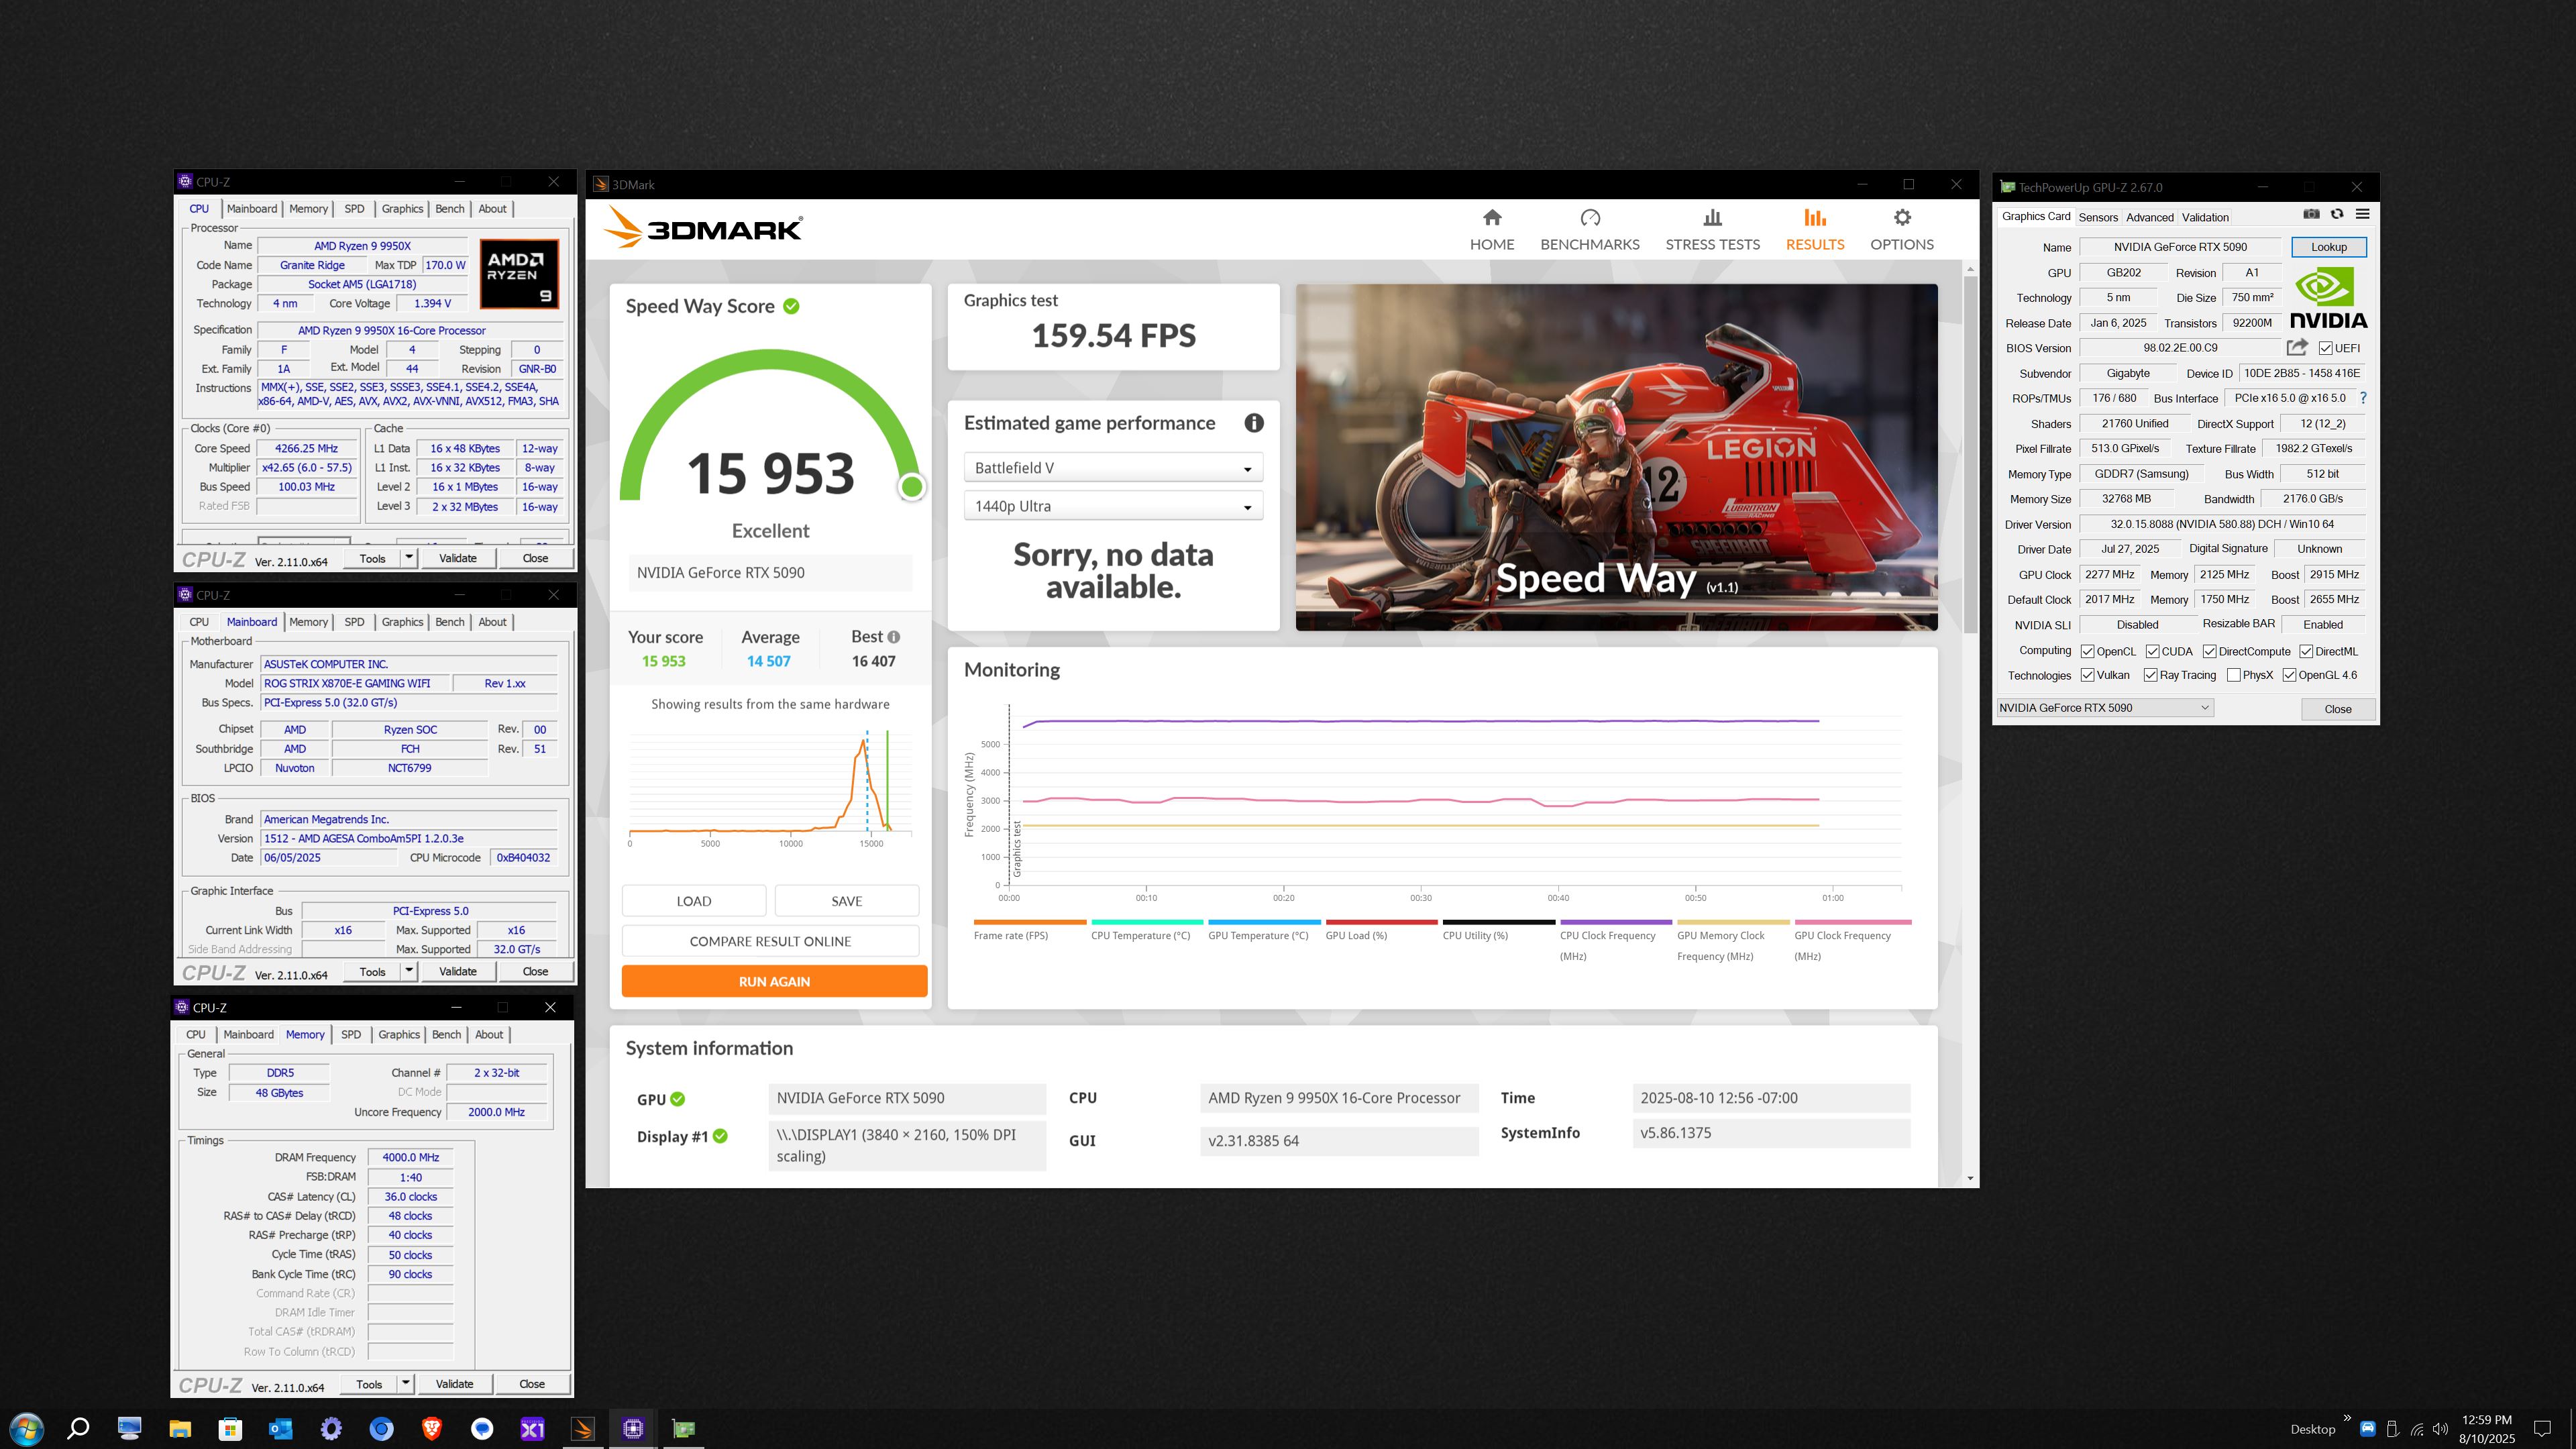The width and height of the screenshot is (2576, 1449).
Task: Toggle the Frame rate orange legend swatch
Action: [x=1029, y=922]
